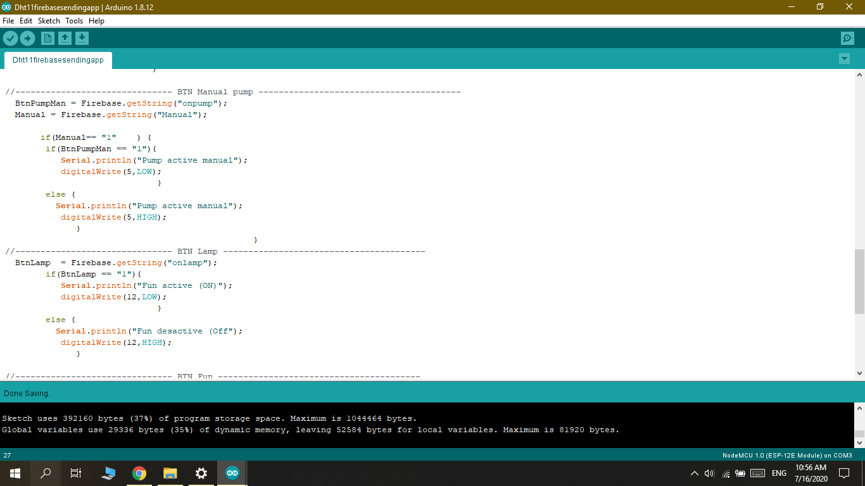Open File Explorer from the taskbar

coord(170,473)
